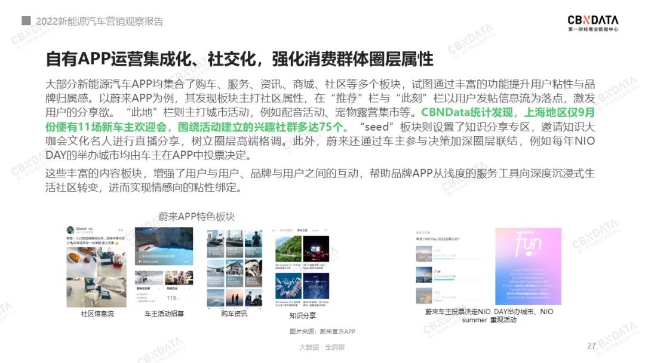Click the label 知识分享
Screen dimensions: 645x363
coord(302,315)
